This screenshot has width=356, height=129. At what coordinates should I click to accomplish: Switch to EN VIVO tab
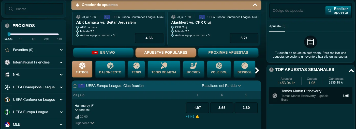(x=103, y=53)
